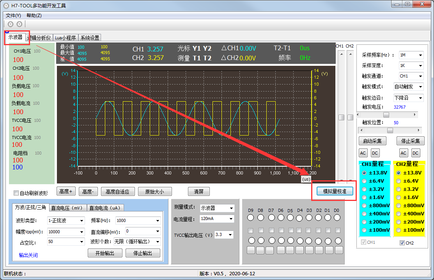
Task: Click the second clock toolbar icon
Action: [x=19, y=24]
